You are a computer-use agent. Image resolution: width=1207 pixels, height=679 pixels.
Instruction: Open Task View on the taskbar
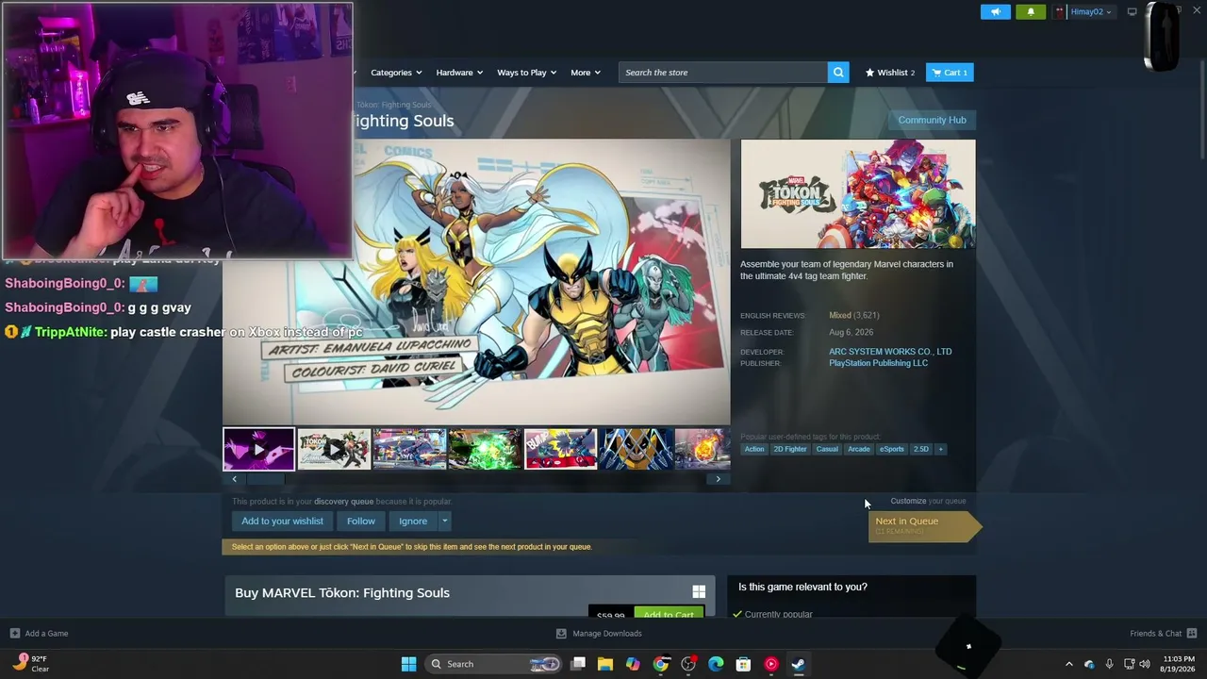tap(578, 664)
